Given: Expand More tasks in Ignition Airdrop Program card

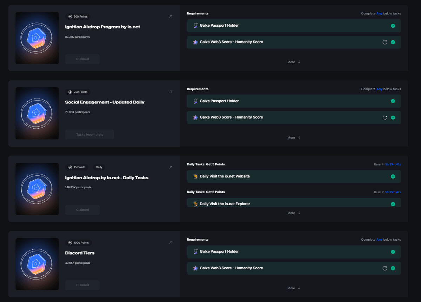Looking at the screenshot, I should pyautogui.click(x=294, y=62).
